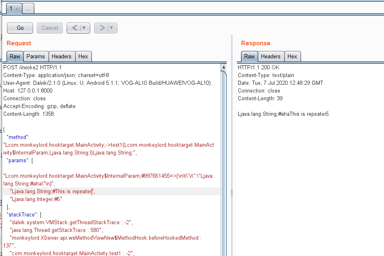Go back to previous request with < arrow
Screen dimensions: 384x256
pos(74,28)
